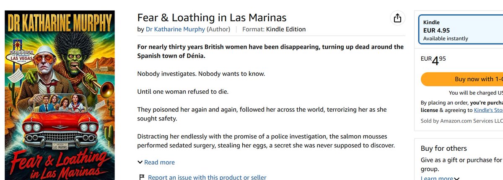
Task: Click the chevron next to Read more
Action: point(140,162)
